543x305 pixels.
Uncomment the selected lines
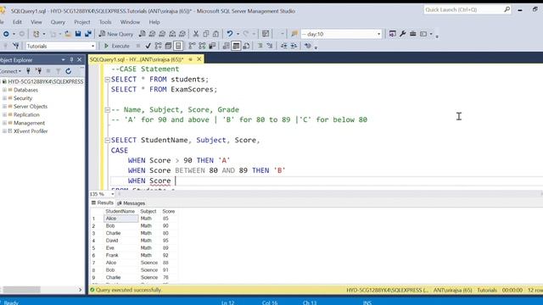270,46
